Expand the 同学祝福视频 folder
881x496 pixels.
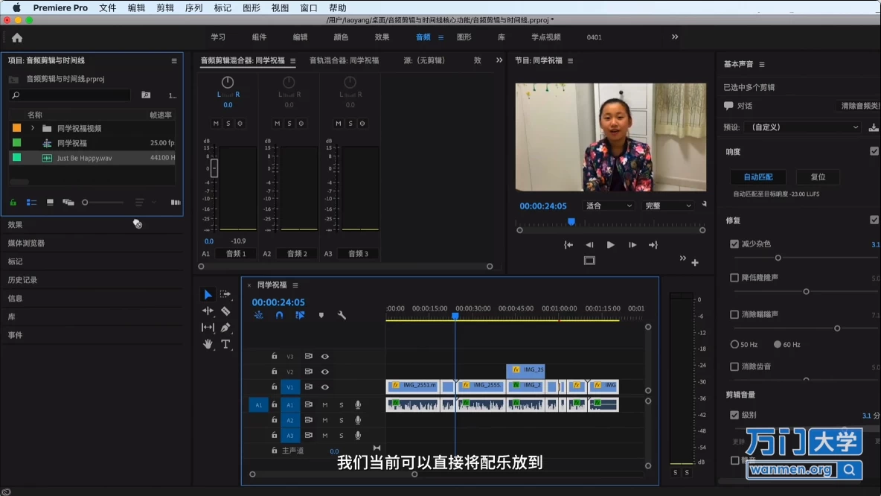[33, 128]
